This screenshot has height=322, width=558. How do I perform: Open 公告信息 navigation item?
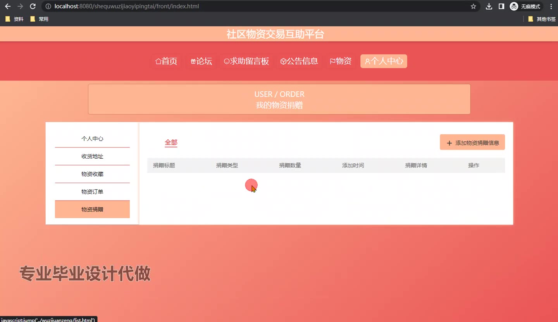point(299,61)
